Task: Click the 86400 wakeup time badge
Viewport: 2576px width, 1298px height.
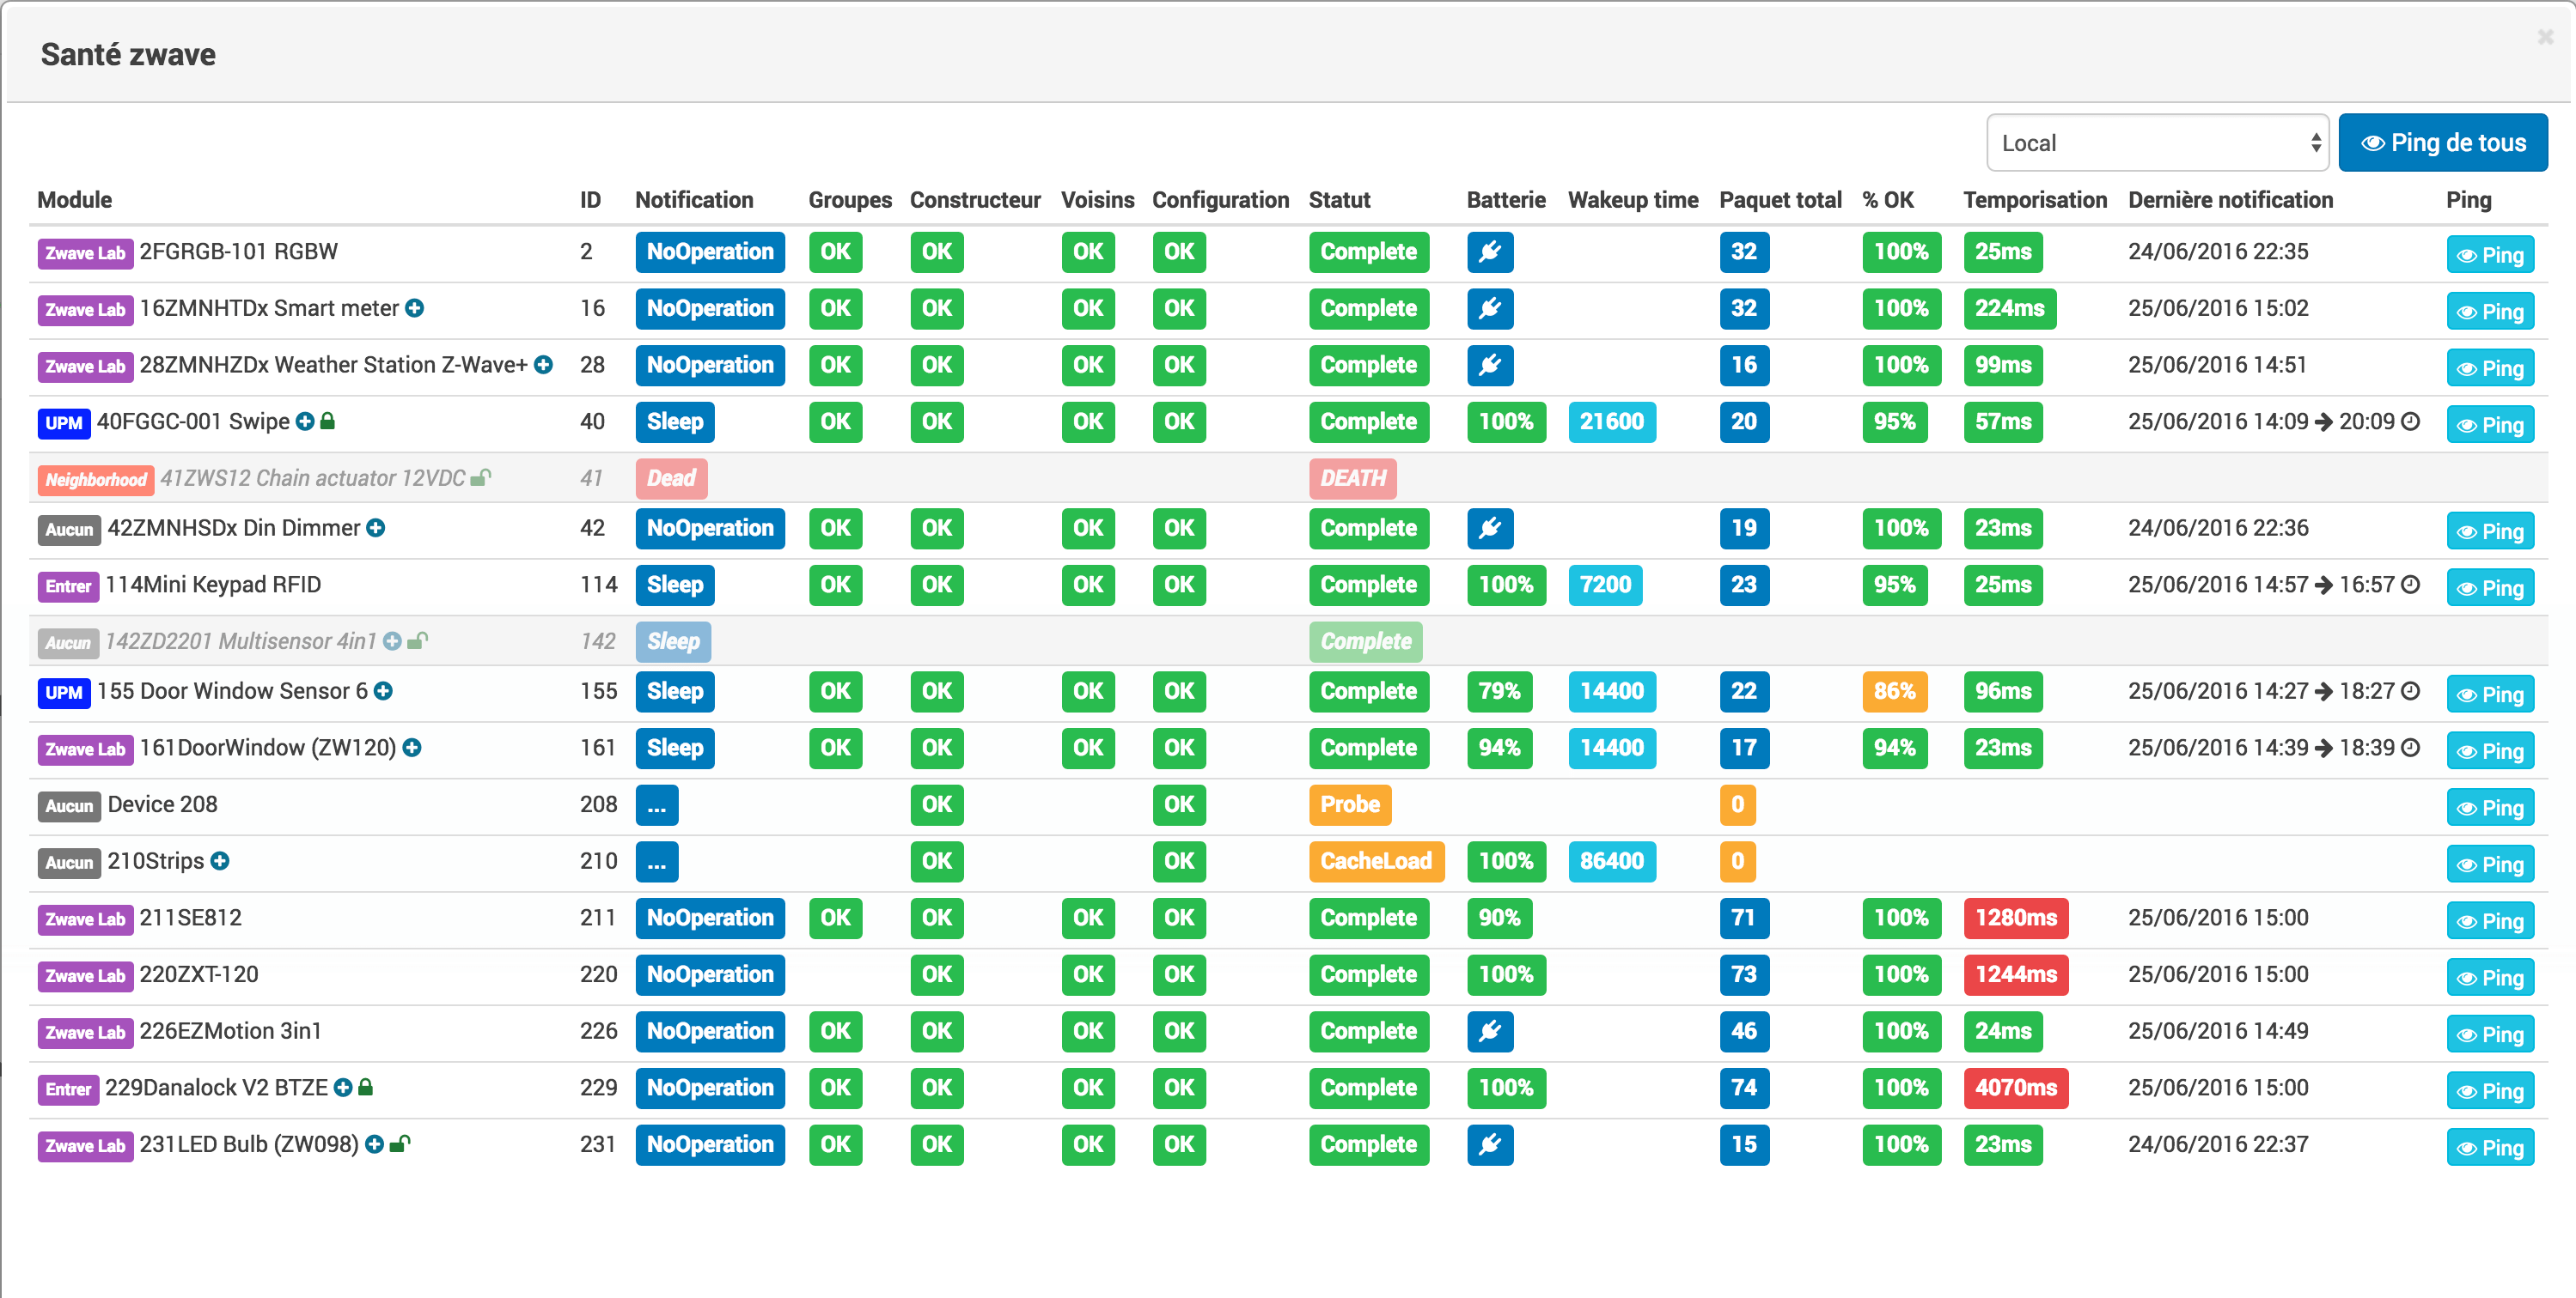Action: coord(1611,861)
